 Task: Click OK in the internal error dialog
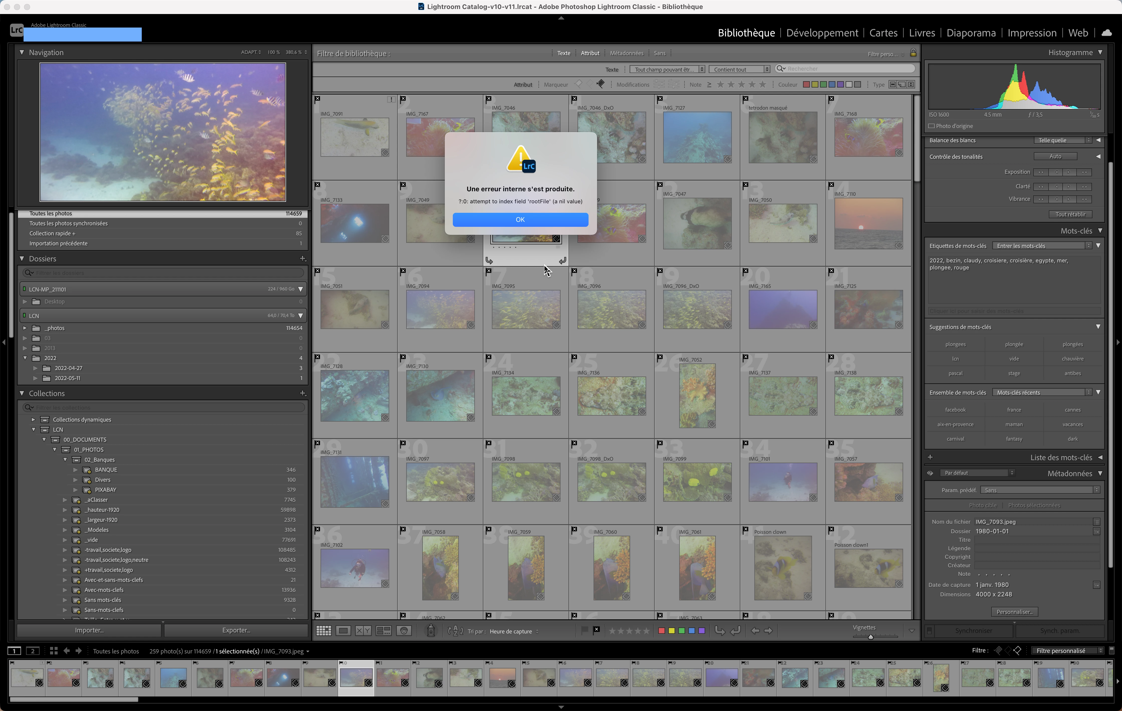(x=520, y=220)
